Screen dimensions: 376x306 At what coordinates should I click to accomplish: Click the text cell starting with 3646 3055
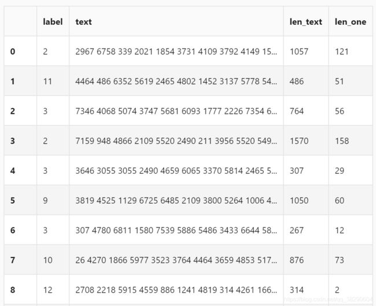[x=176, y=170]
